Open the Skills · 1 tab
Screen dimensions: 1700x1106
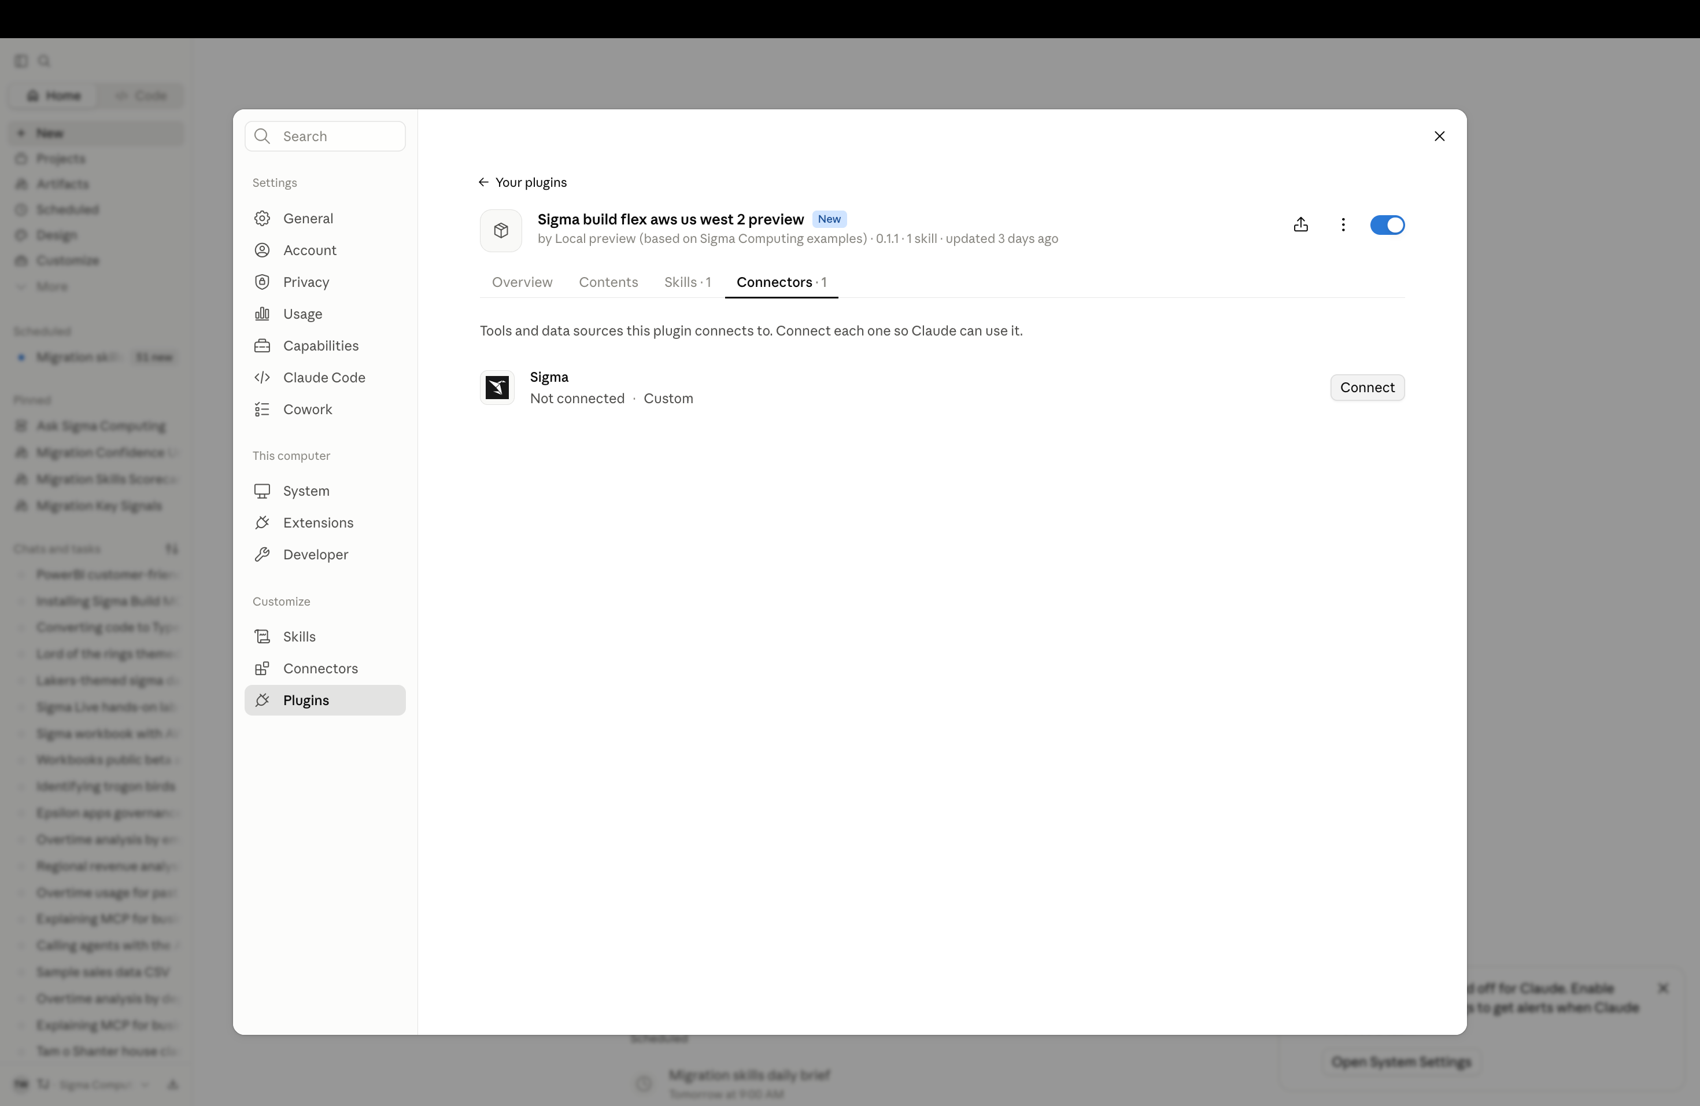tap(687, 282)
